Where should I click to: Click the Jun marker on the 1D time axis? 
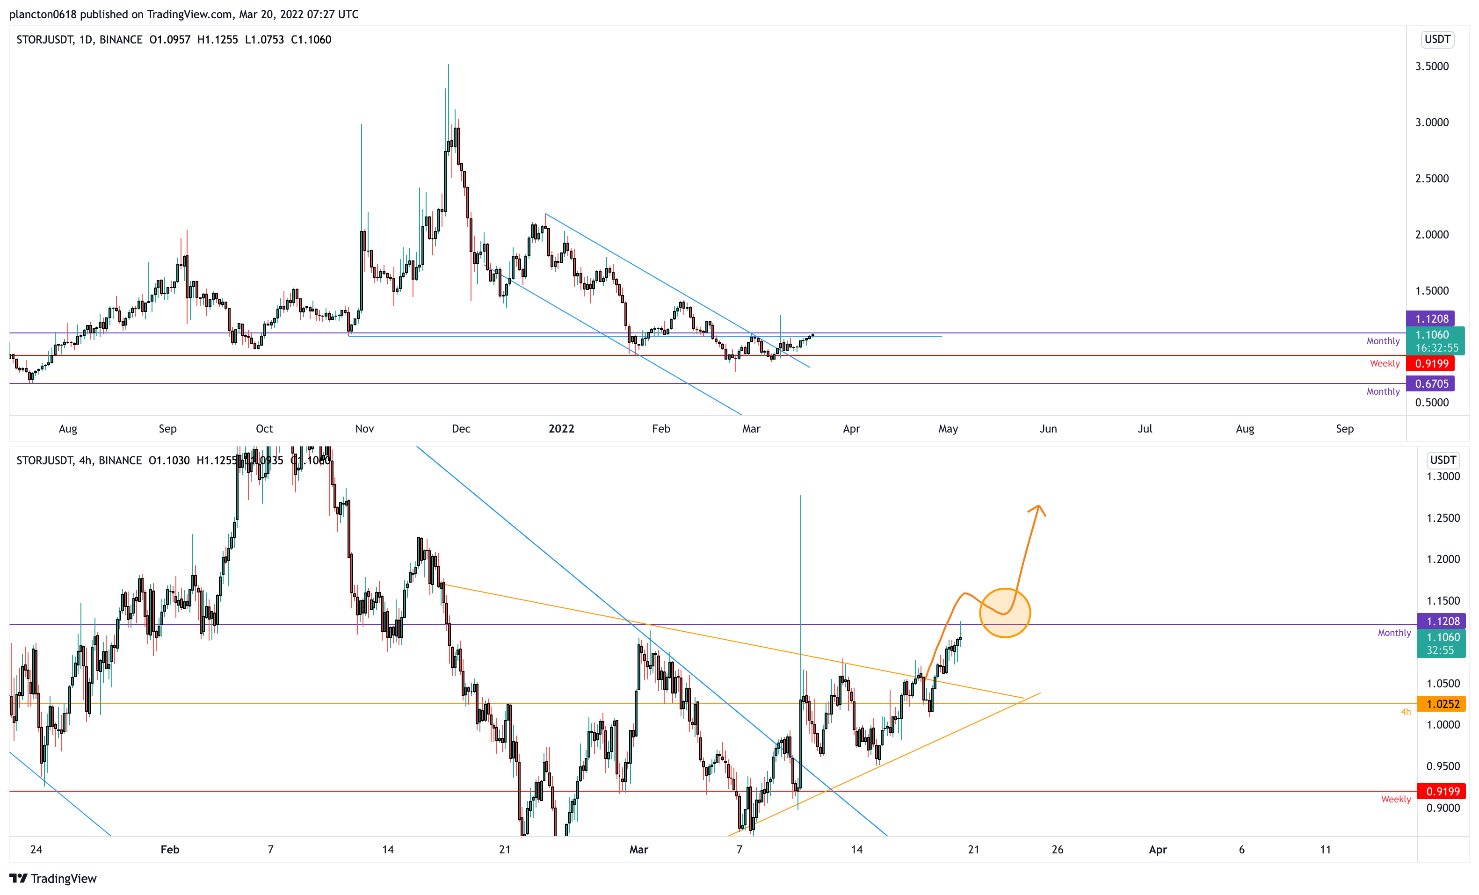click(1048, 429)
